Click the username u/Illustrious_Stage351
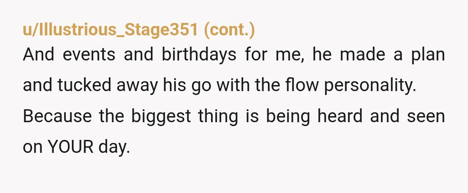 (x=110, y=30)
